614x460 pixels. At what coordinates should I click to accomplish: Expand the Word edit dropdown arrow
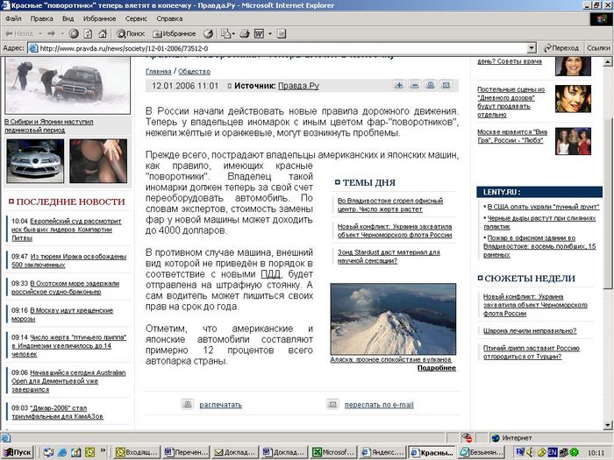tap(270, 34)
